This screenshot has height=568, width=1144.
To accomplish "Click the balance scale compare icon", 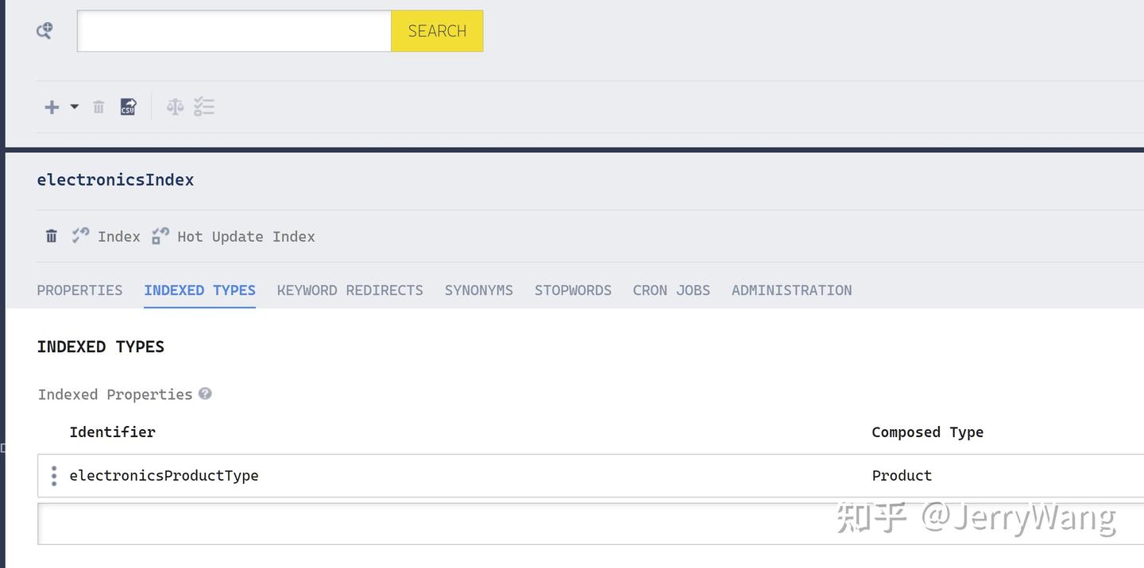I will click(x=175, y=106).
